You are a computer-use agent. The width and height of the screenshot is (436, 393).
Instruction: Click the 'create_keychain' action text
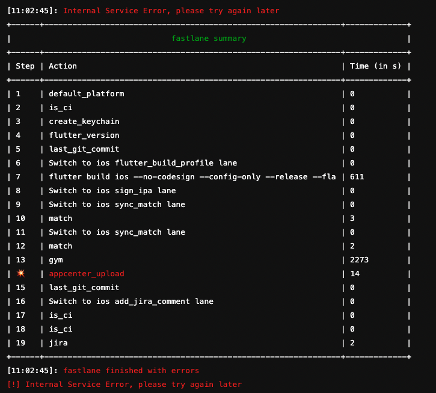pyautogui.click(x=84, y=122)
